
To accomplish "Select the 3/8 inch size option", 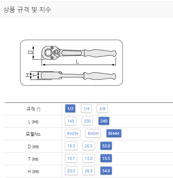I will pos(102,109).
